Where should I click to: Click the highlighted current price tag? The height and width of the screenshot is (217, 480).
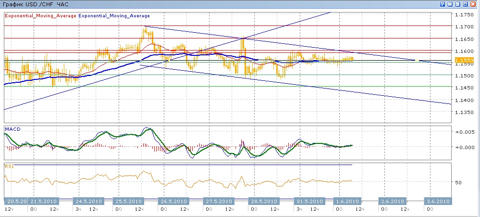pyautogui.click(x=462, y=60)
